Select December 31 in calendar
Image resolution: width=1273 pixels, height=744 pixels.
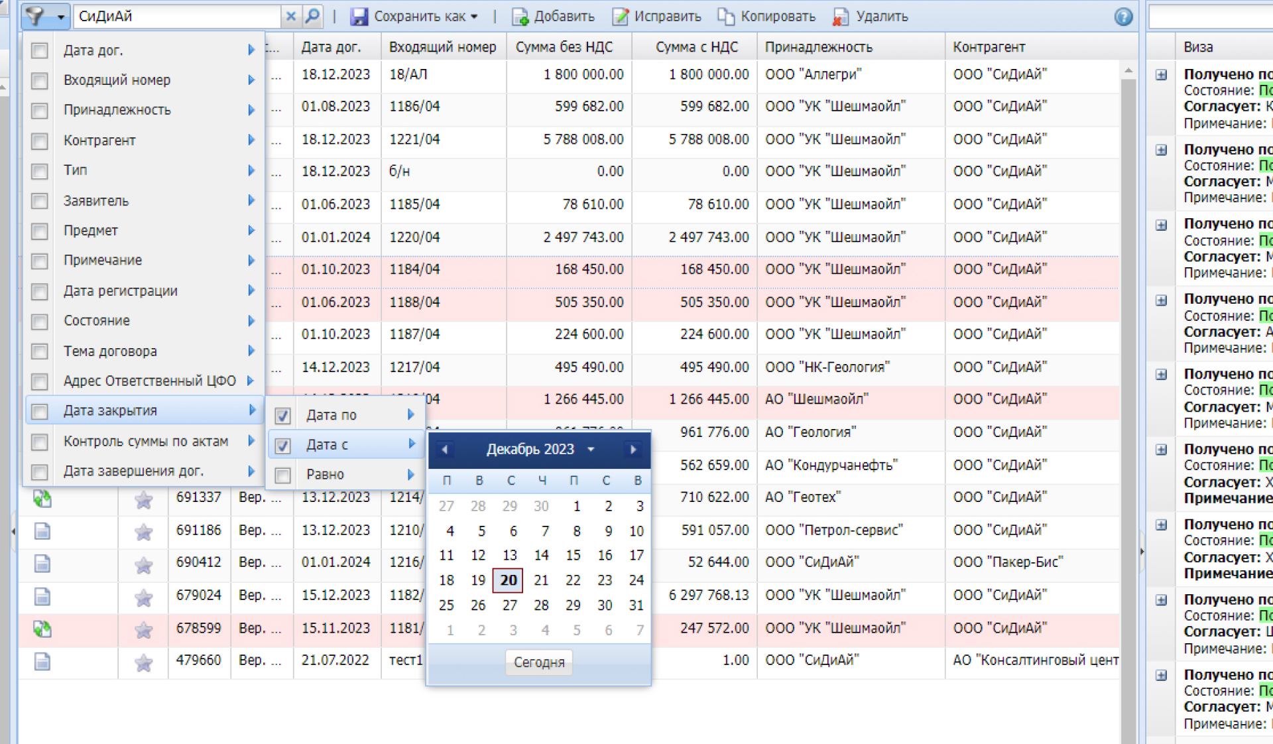pos(636,605)
